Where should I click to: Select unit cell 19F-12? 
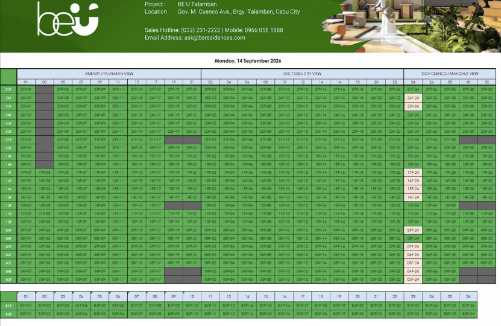coord(302,156)
